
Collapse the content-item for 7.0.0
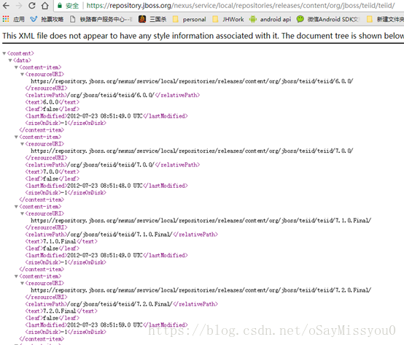pyautogui.click(x=16, y=137)
